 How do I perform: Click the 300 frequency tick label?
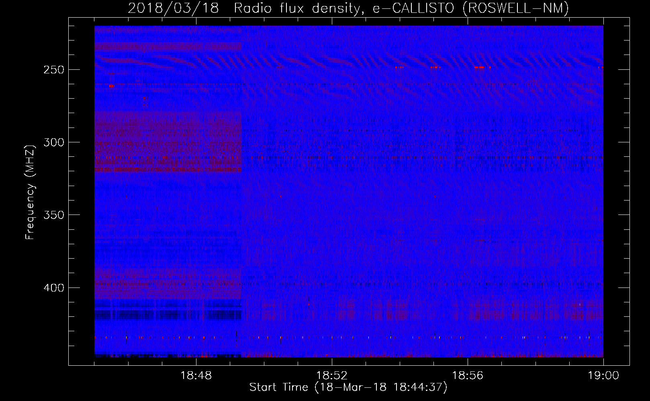[54, 142]
